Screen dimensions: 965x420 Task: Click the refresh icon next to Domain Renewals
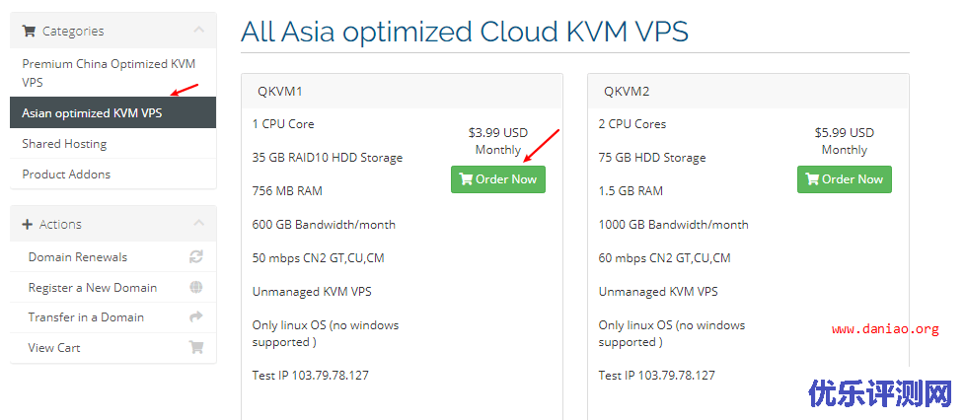[x=196, y=257]
